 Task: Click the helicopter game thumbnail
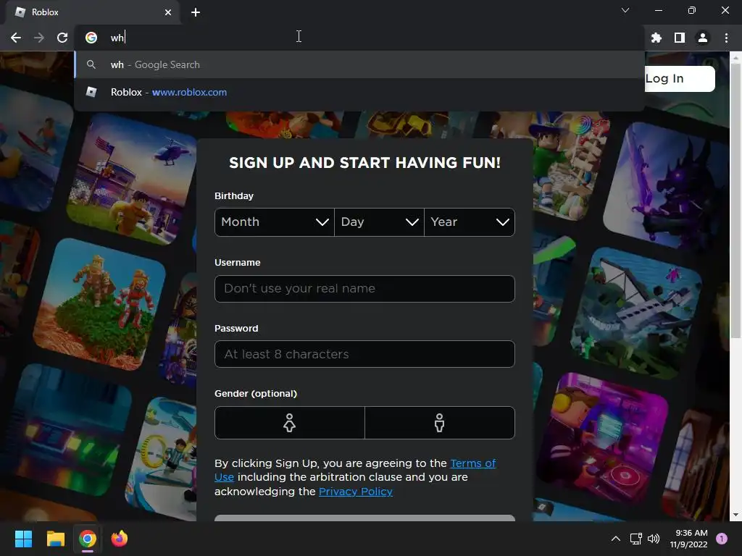tap(133, 179)
